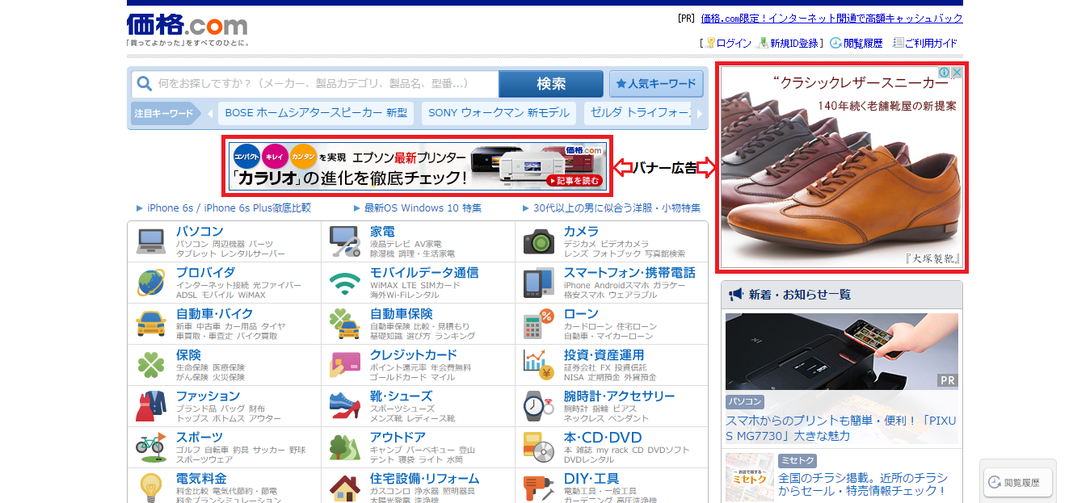1090x503 pixels.
Task: Open PR link about internet cashback
Action: [x=832, y=19]
